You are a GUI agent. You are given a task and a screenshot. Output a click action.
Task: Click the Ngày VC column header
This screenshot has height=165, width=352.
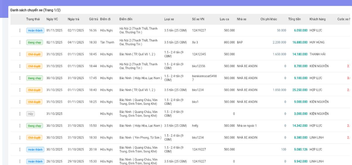point(52,19)
